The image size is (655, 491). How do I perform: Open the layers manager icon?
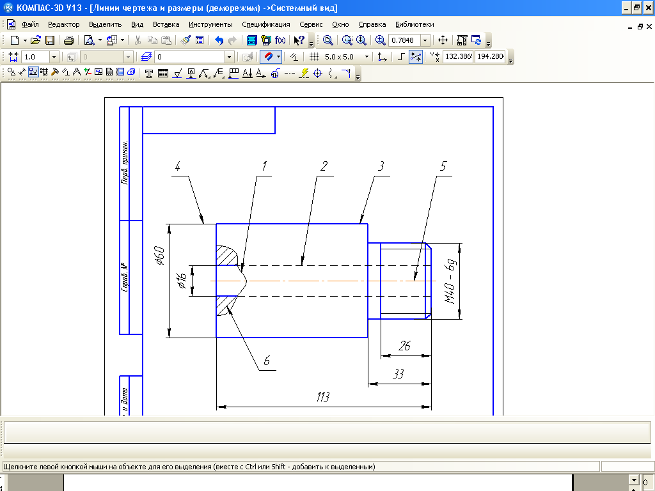pyautogui.click(x=146, y=57)
